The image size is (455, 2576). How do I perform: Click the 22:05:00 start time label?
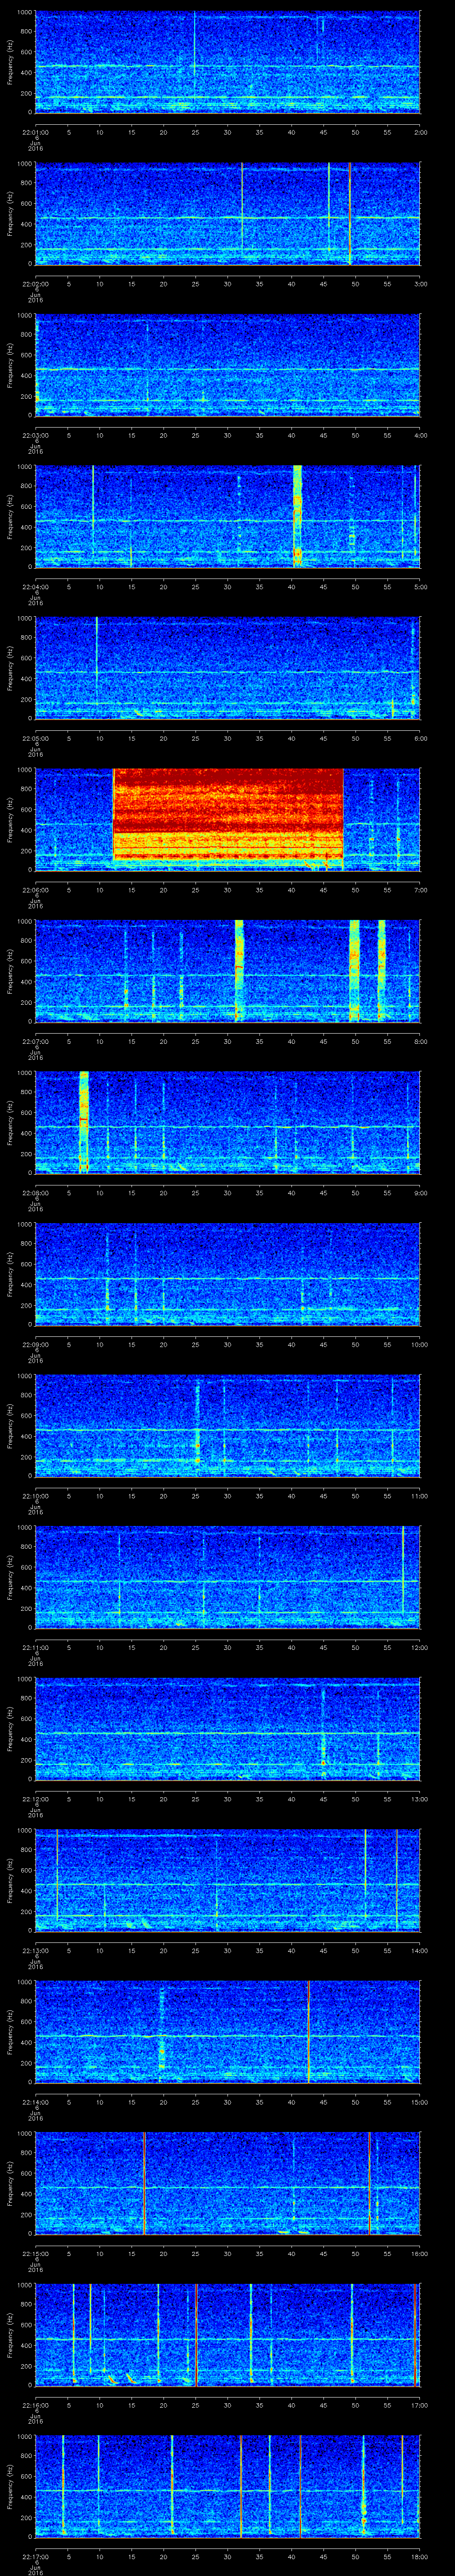tap(35, 738)
